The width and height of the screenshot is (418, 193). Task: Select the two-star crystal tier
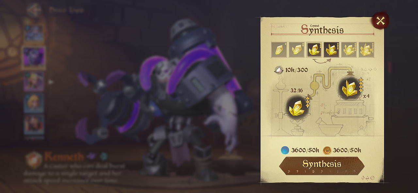click(297, 50)
